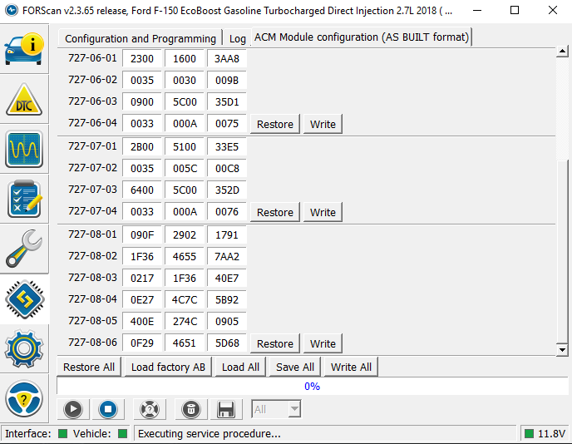Click field 4C7C in row 727-08-04

pyautogui.click(x=185, y=300)
